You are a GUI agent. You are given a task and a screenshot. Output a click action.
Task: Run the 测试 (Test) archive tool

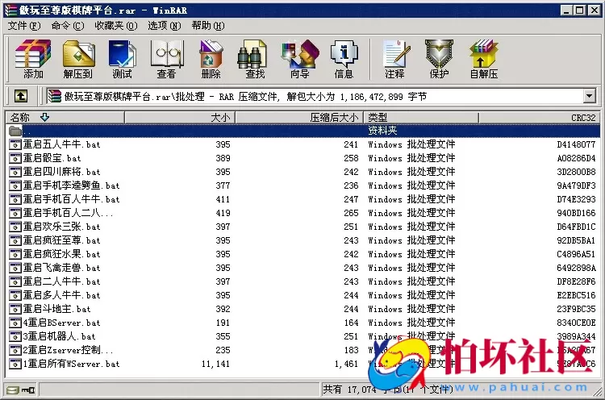pos(123,59)
